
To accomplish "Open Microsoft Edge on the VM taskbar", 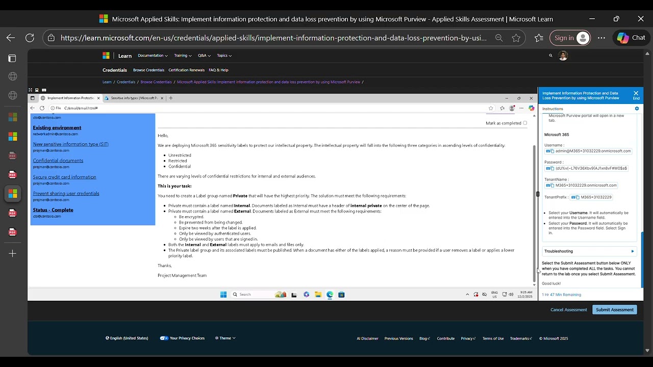I will [x=330, y=295].
